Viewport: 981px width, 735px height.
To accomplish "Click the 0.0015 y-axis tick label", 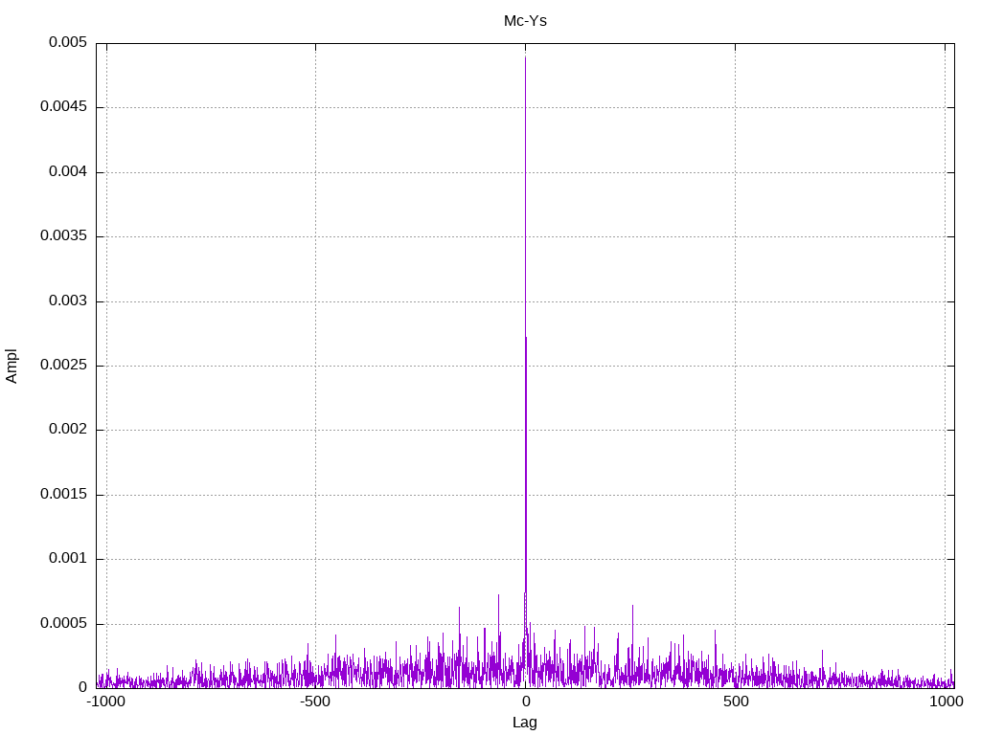I will pos(63,495).
